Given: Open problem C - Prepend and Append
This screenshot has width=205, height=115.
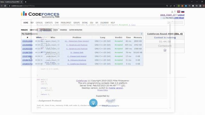Looking at the screenshot, I should [77, 56].
